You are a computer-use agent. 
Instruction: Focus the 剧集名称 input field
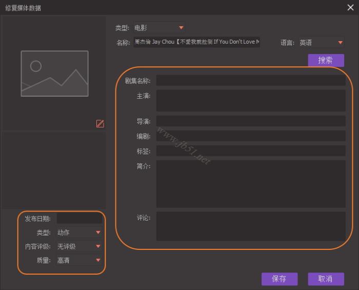point(251,80)
